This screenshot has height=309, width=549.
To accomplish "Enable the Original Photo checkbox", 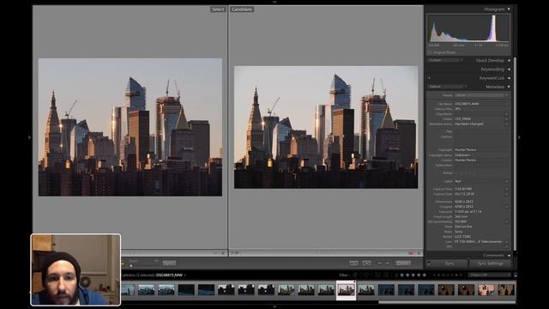I will pyautogui.click(x=430, y=52).
